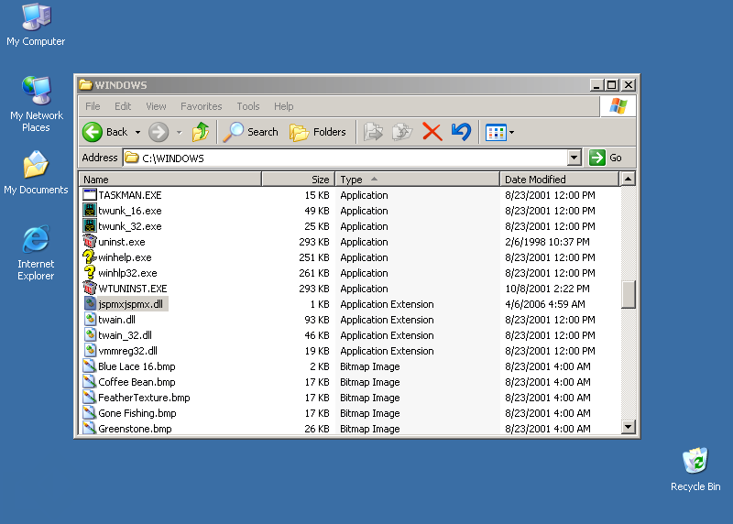Open the Back history dropdown arrow

[x=138, y=133]
